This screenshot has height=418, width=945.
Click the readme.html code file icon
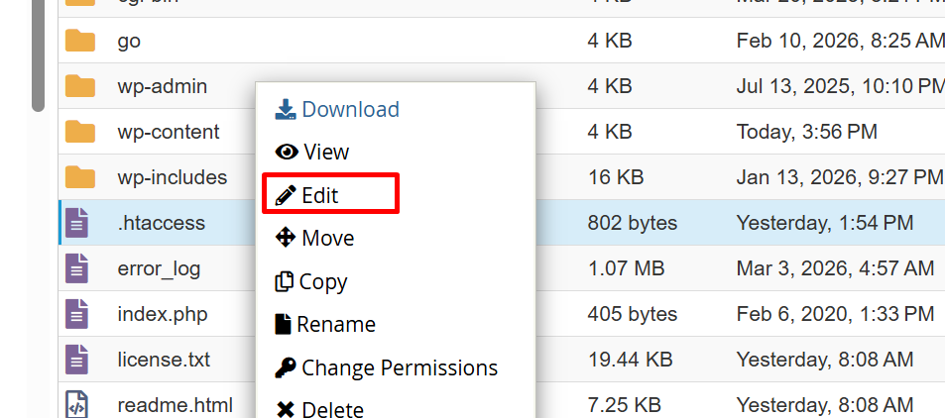point(77,405)
